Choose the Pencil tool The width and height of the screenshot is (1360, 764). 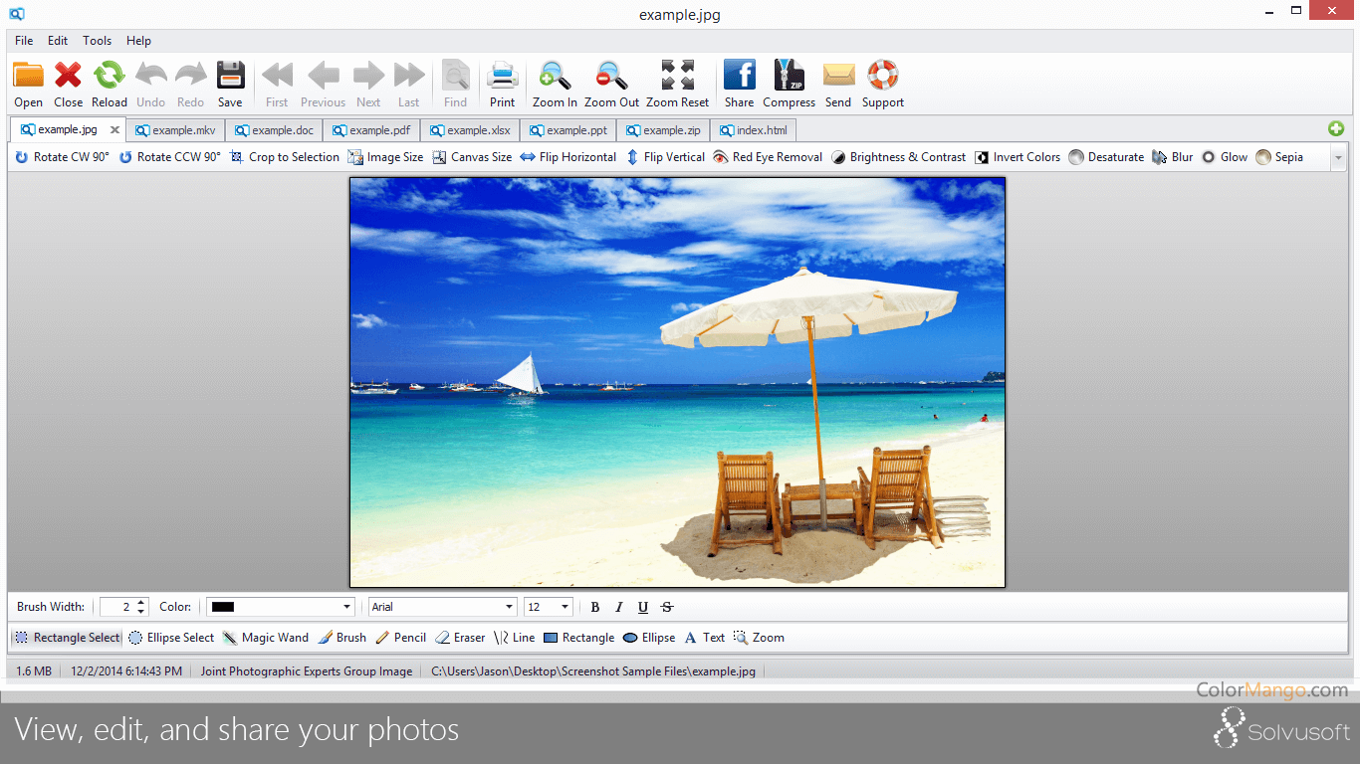[400, 637]
